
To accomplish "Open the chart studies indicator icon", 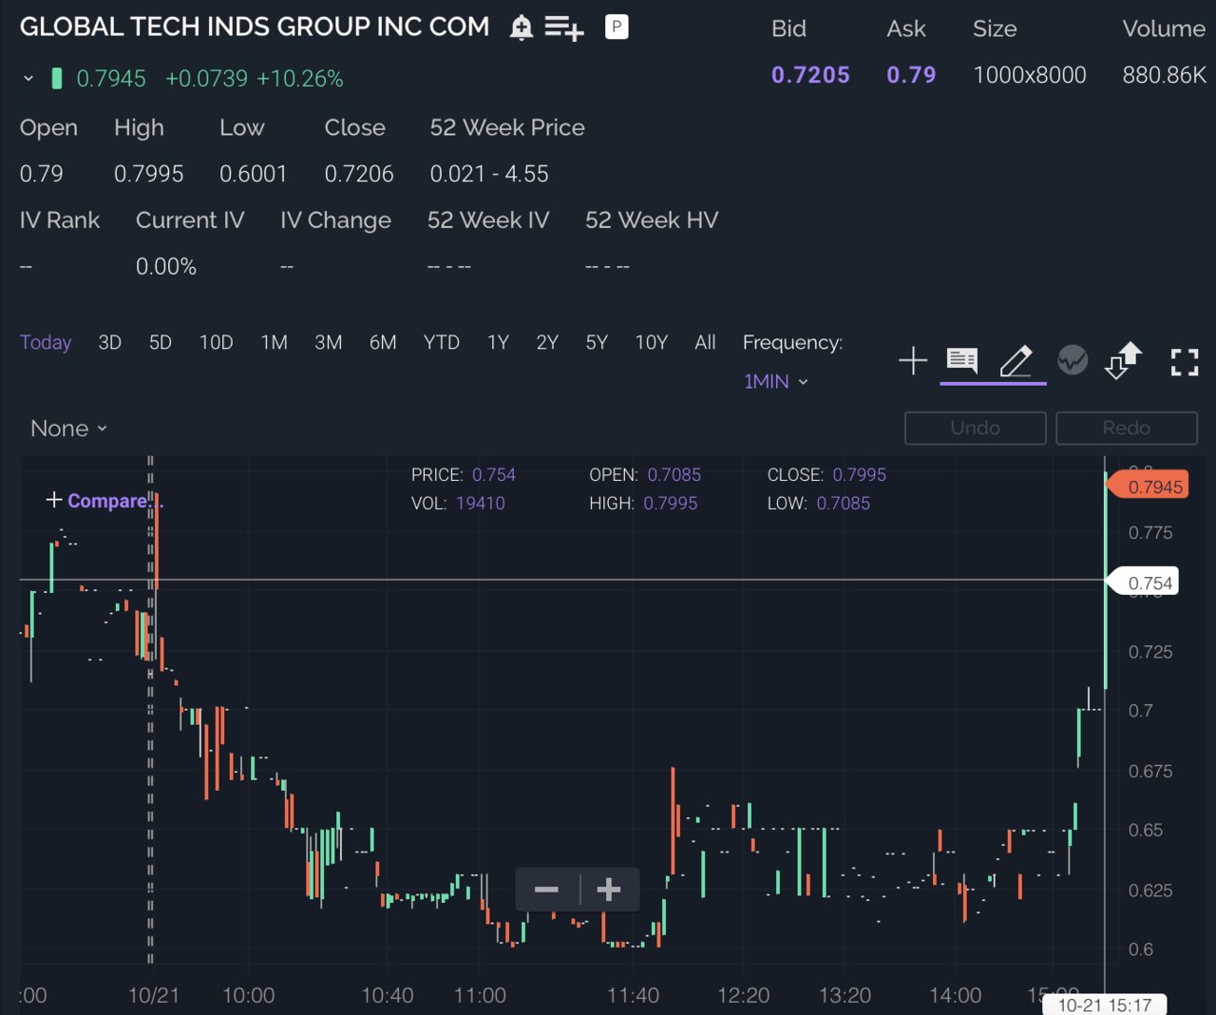I will click(1073, 360).
